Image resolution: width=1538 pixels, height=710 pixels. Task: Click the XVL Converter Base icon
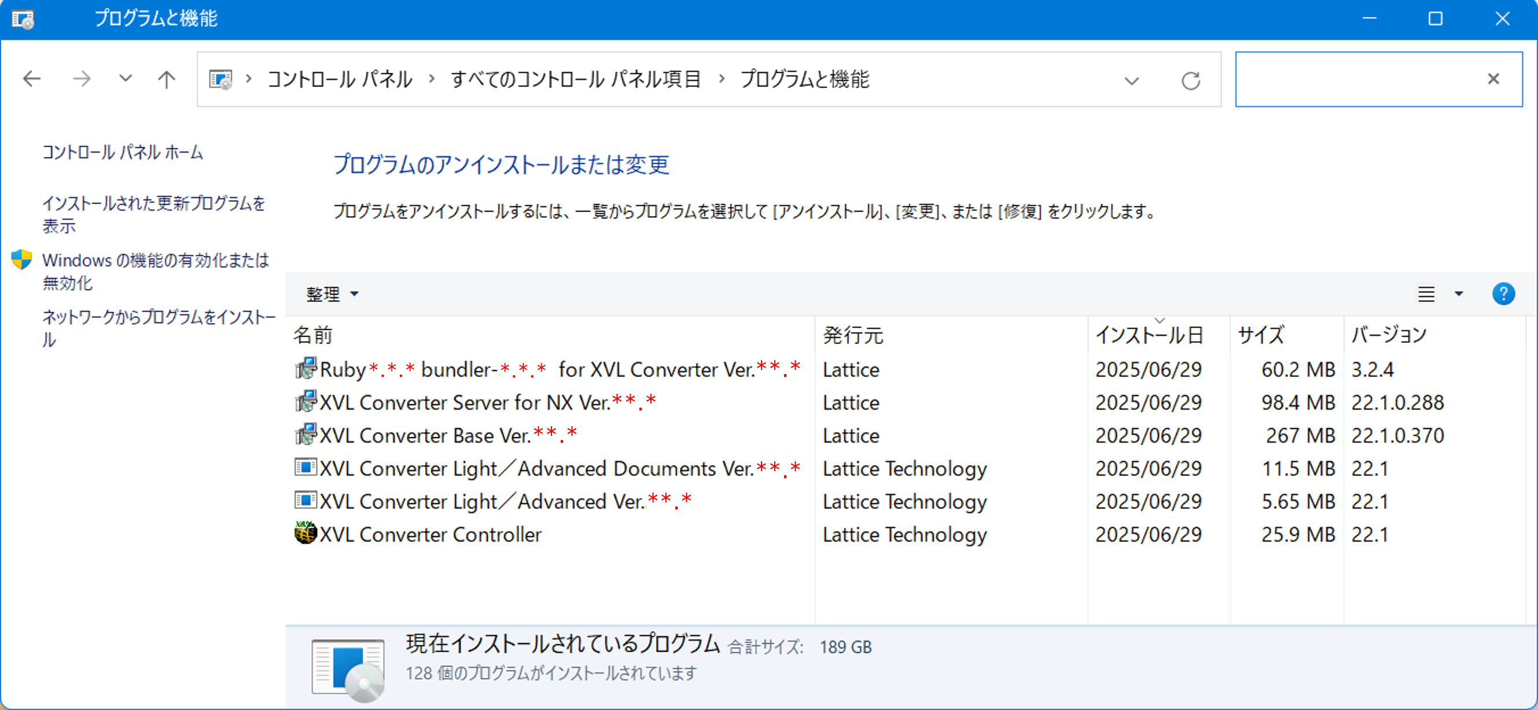pyautogui.click(x=306, y=434)
